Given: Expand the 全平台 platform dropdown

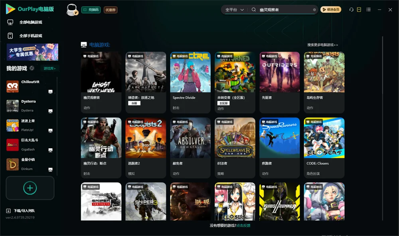Looking at the screenshot, I should coord(234,10).
